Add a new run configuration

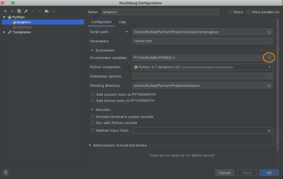(x=5, y=11)
